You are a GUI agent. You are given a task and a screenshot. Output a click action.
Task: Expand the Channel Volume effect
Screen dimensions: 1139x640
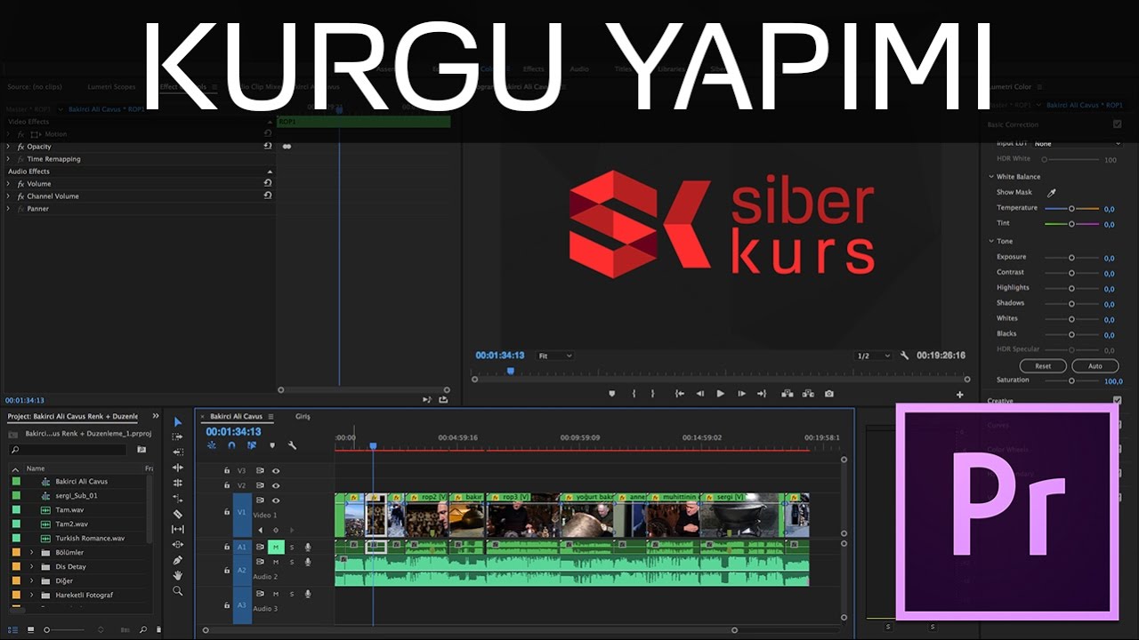[x=9, y=196]
